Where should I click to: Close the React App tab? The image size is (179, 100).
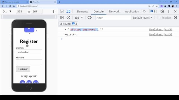point(55,2)
